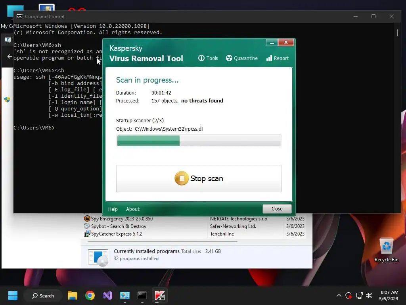The image size is (406, 305).
Task: Click NETGATE Technologies s.r.o. publisher cell
Action: point(239,219)
